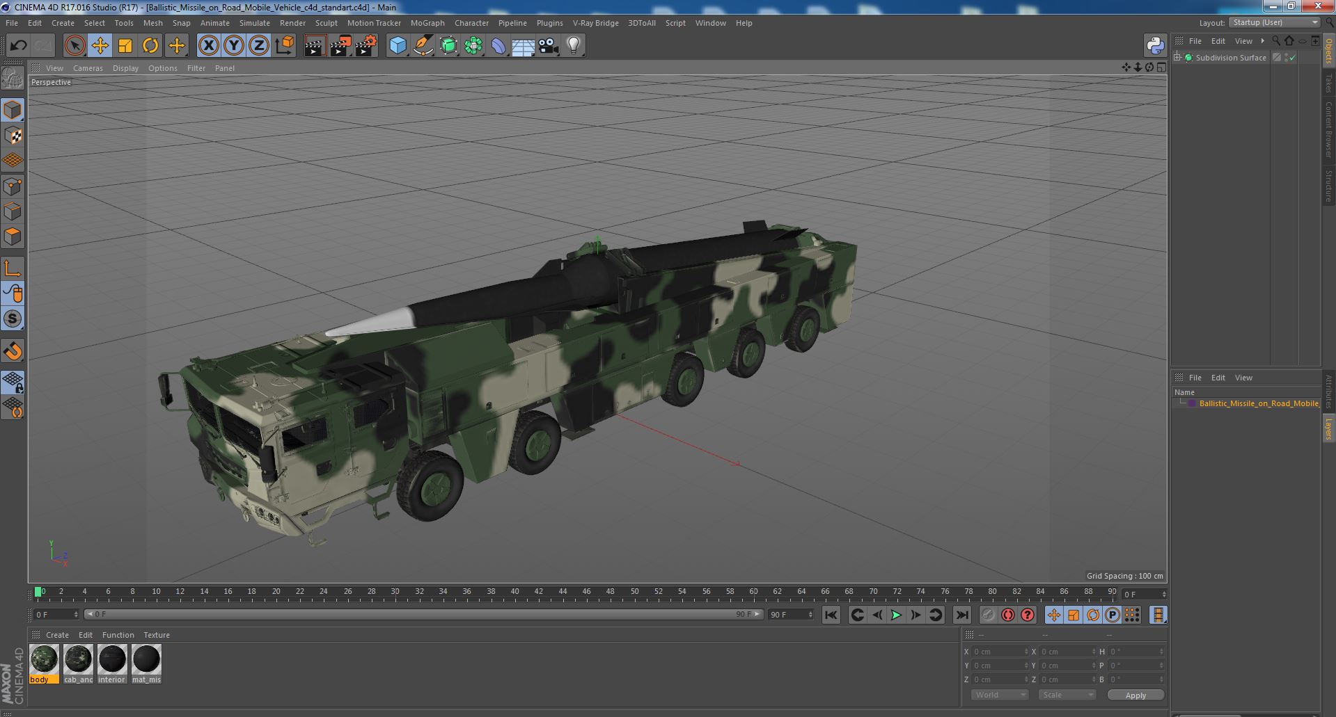Expand the Subdivision Surface object tree
Screen dimensions: 1336x717
click(1177, 58)
